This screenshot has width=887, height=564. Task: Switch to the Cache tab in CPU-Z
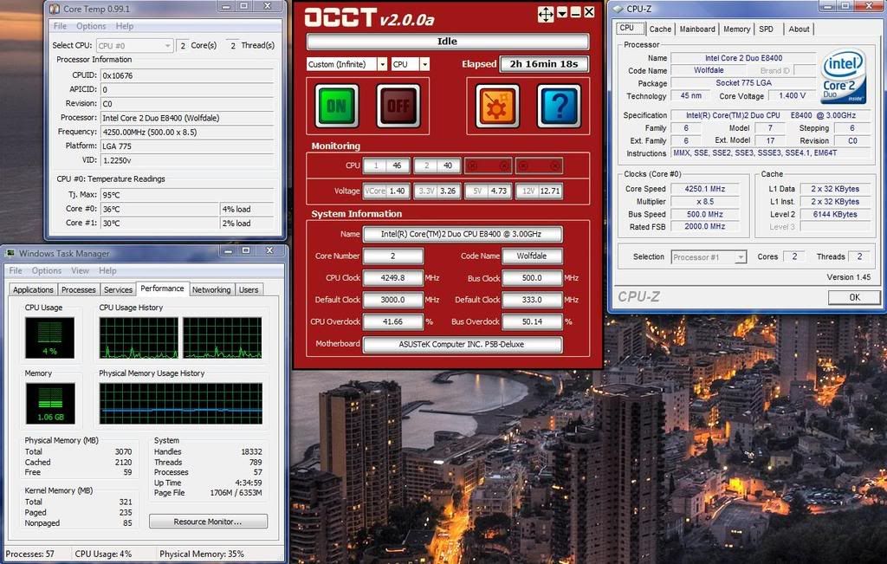coord(660,29)
